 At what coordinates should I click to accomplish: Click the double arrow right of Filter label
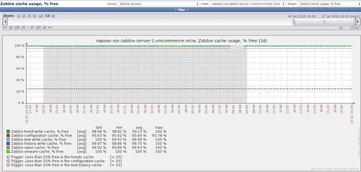coord(187,10)
